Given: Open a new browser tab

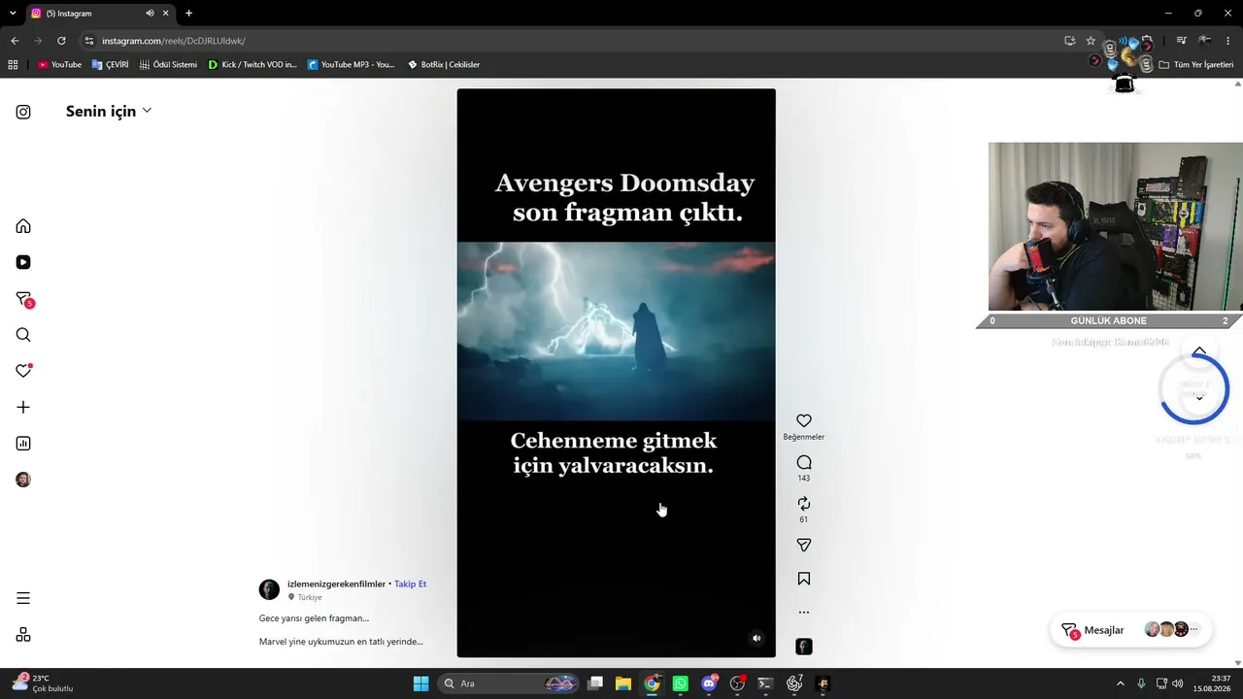Looking at the screenshot, I should point(188,14).
